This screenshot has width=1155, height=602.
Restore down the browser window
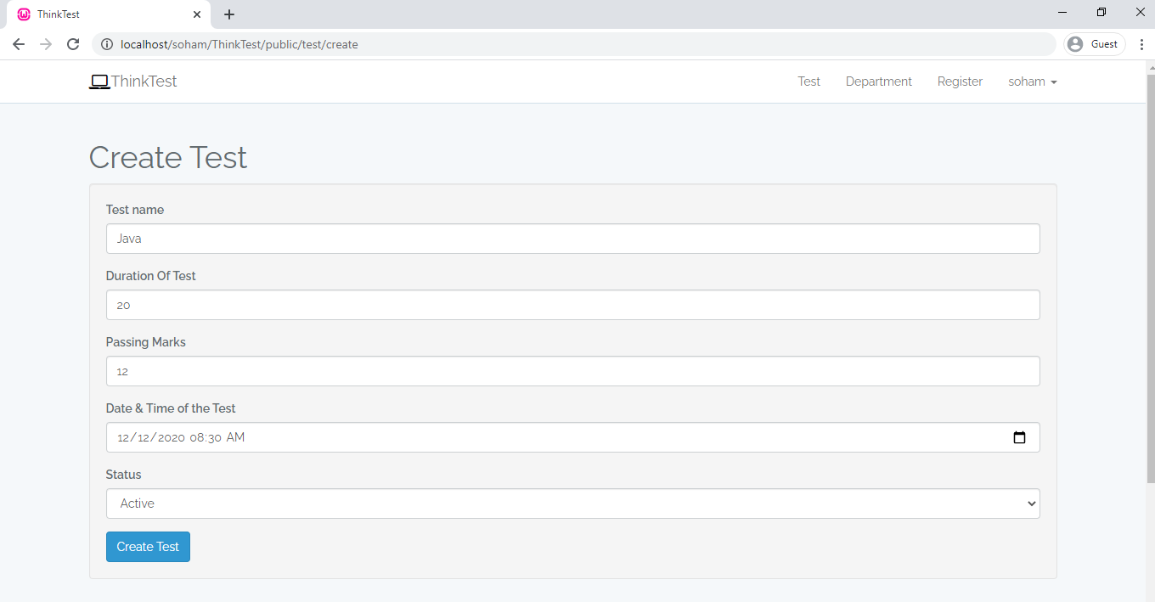click(x=1101, y=12)
